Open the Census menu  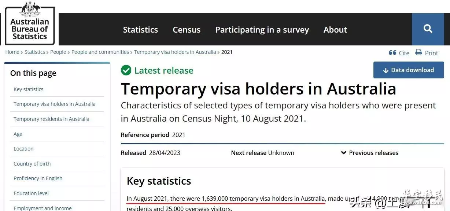(187, 30)
